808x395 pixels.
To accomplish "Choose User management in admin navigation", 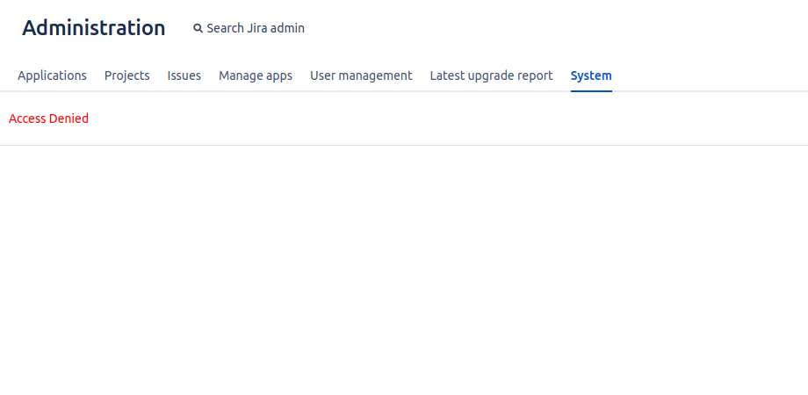I will tap(361, 75).
